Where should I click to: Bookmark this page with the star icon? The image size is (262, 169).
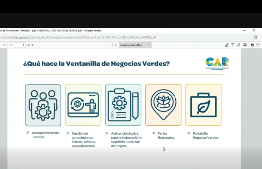[x=256, y=37]
